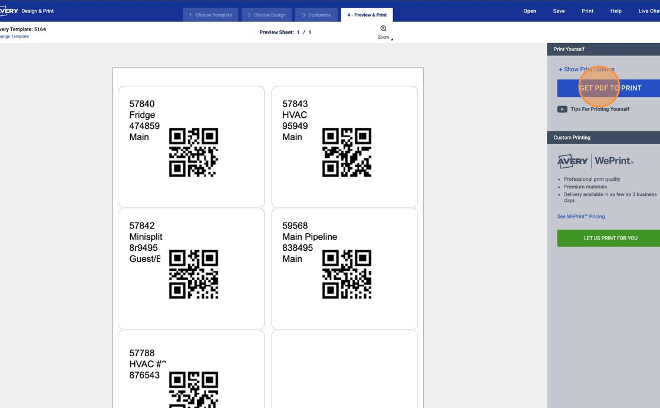Click the Change Template link

[x=14, y=37]
